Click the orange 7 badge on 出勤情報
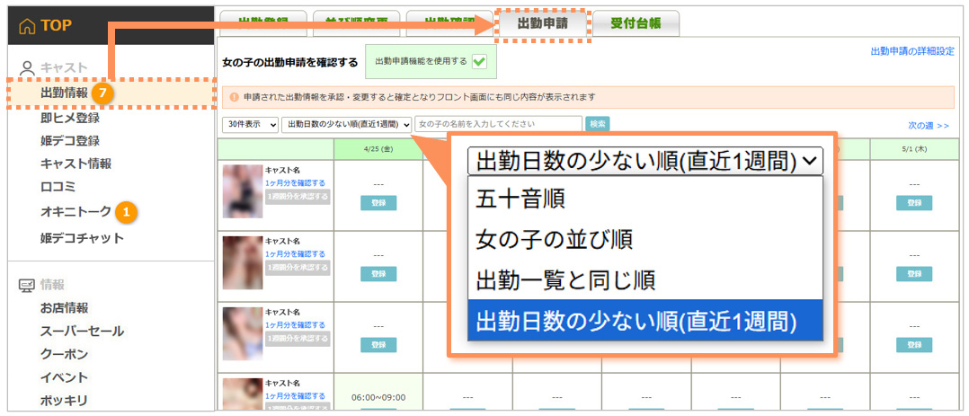The image size is (969, 416). tap(102, 93)
